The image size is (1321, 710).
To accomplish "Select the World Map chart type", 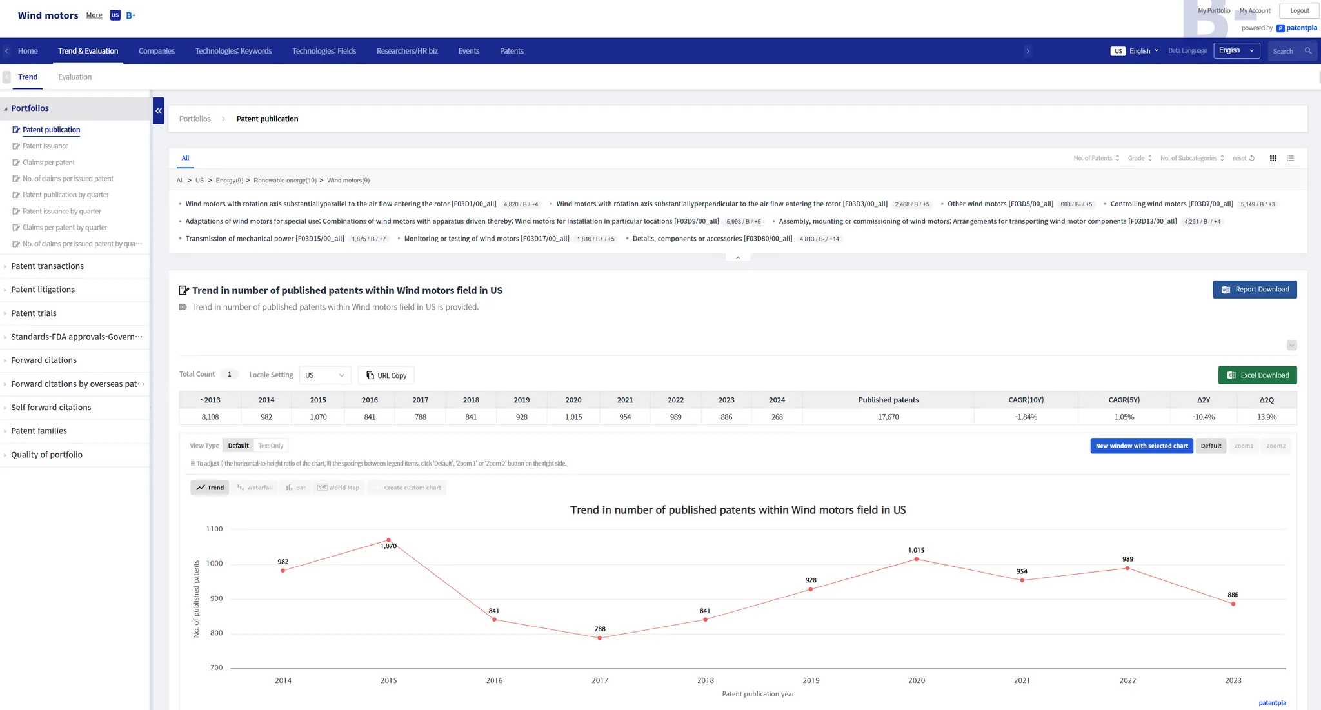I will [339, 488].
